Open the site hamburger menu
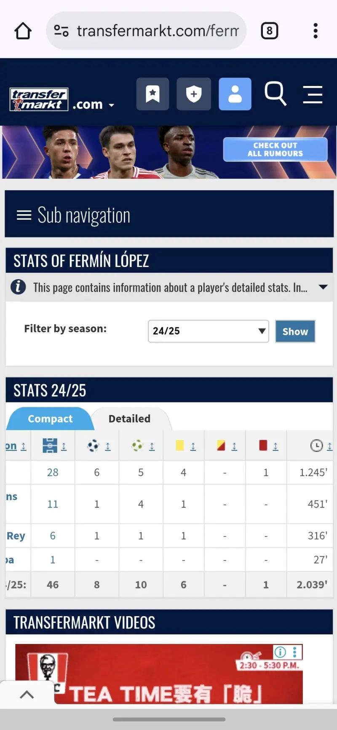The height and width of the screenshot is (730, 337). pyautogui.click(x=313, y=94)
